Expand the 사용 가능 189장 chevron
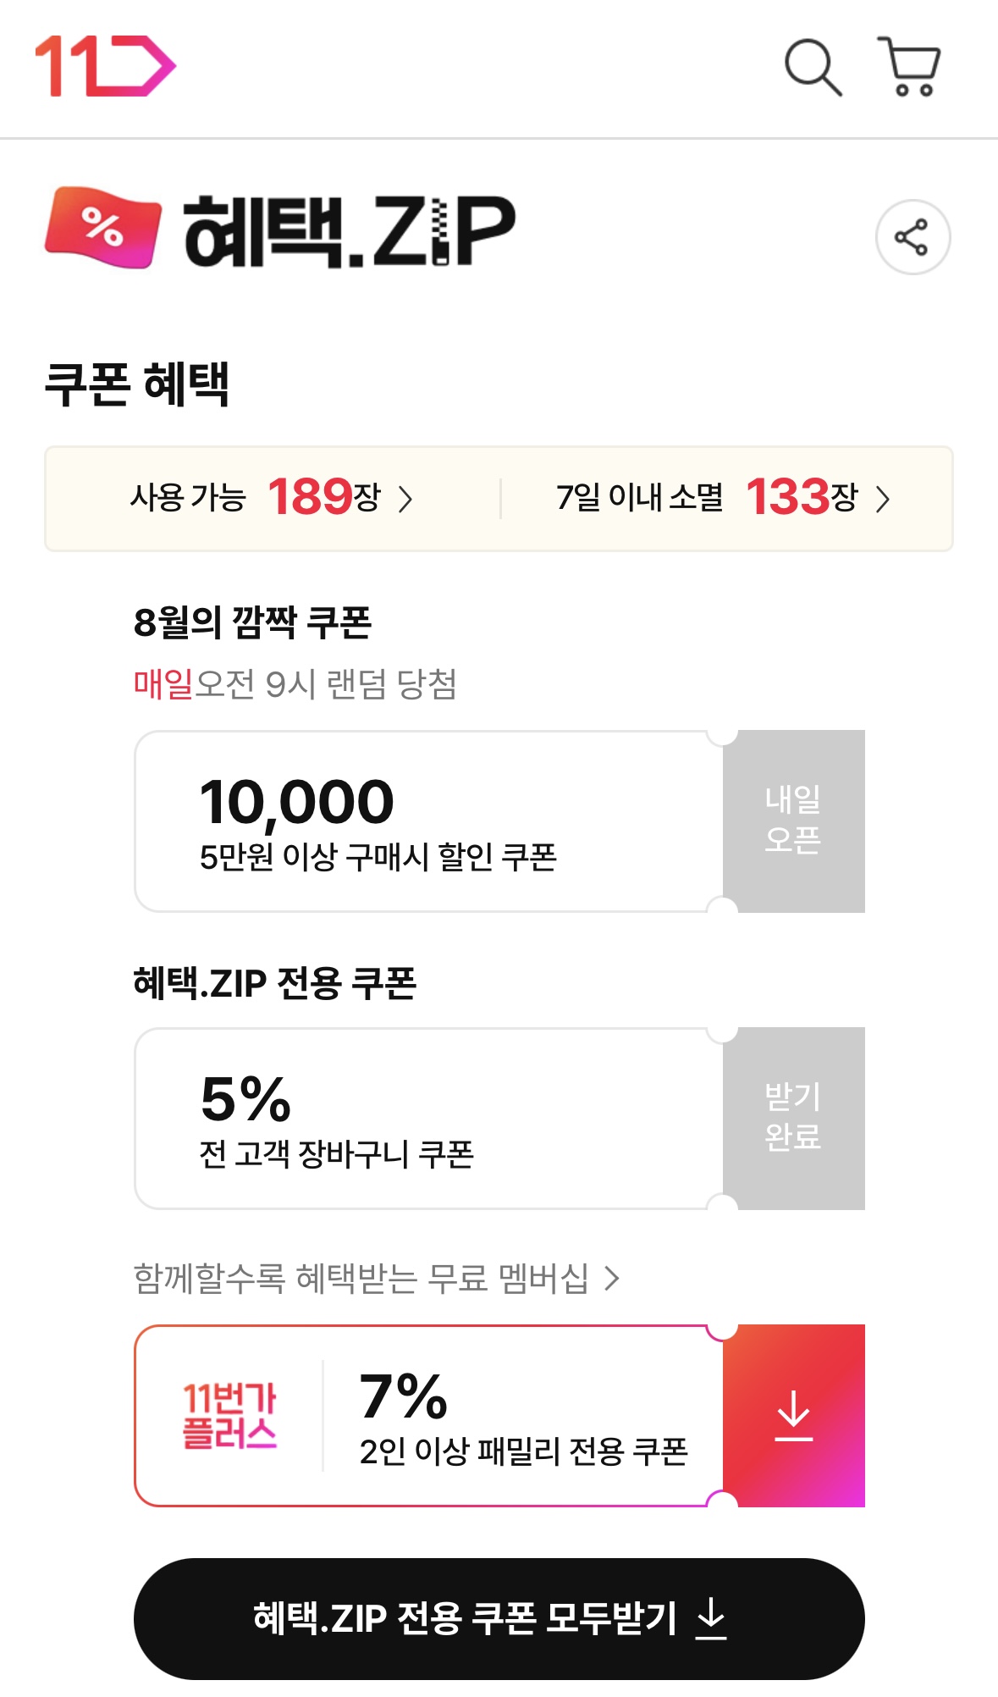This screenshot has height=1697, width=998. 405,499
